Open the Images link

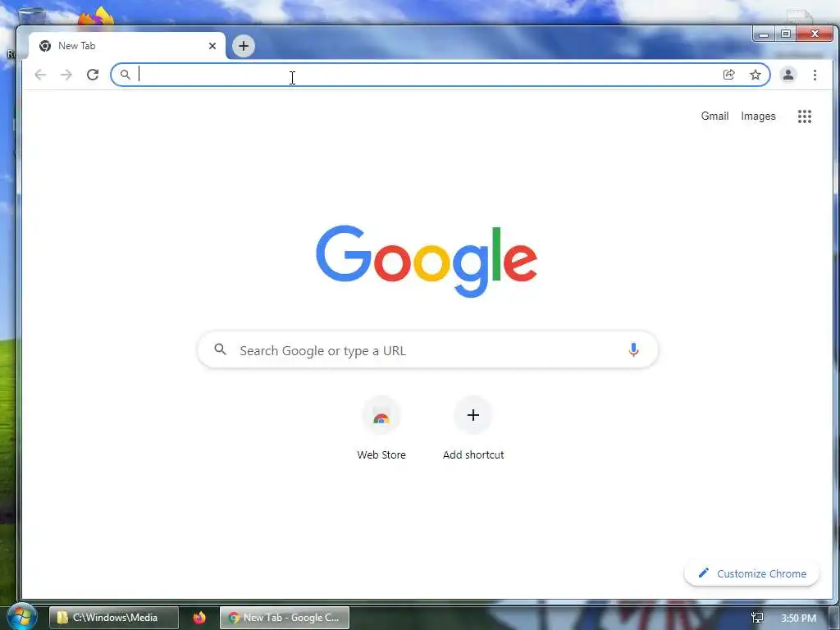pos(758,116)
